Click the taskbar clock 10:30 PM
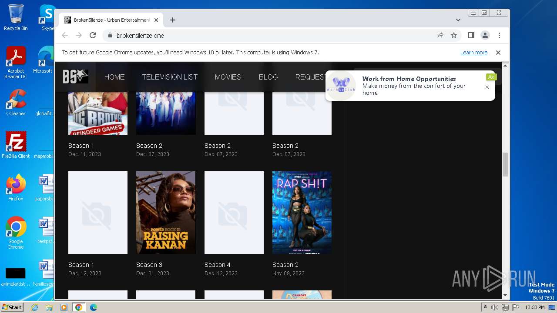557x313 pixels. pyautogui.click(x=535, y=307)
